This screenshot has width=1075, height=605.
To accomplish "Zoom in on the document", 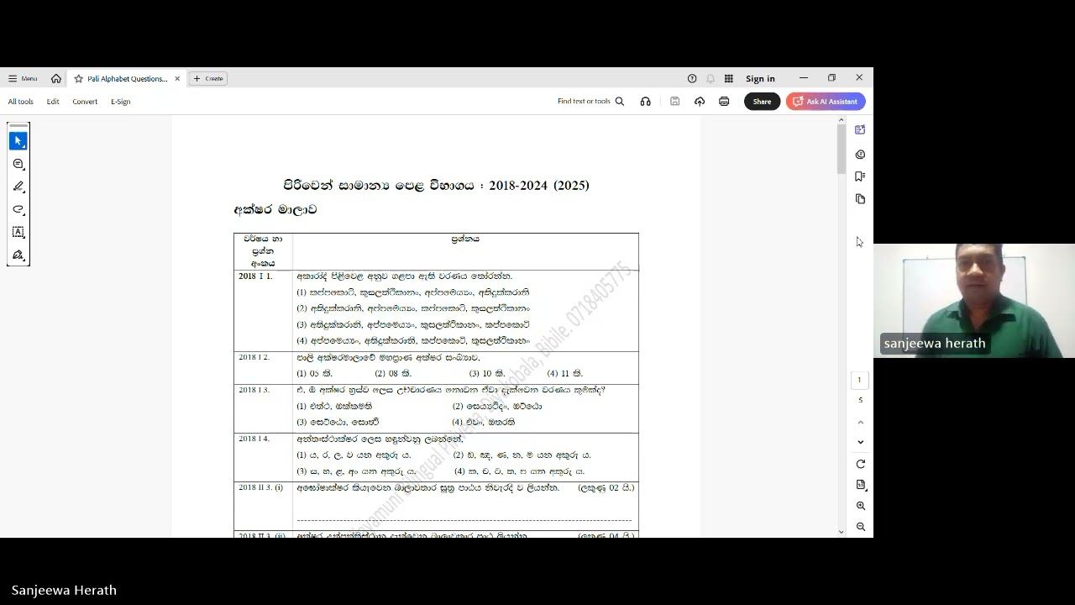I will (x=860, y=506).
